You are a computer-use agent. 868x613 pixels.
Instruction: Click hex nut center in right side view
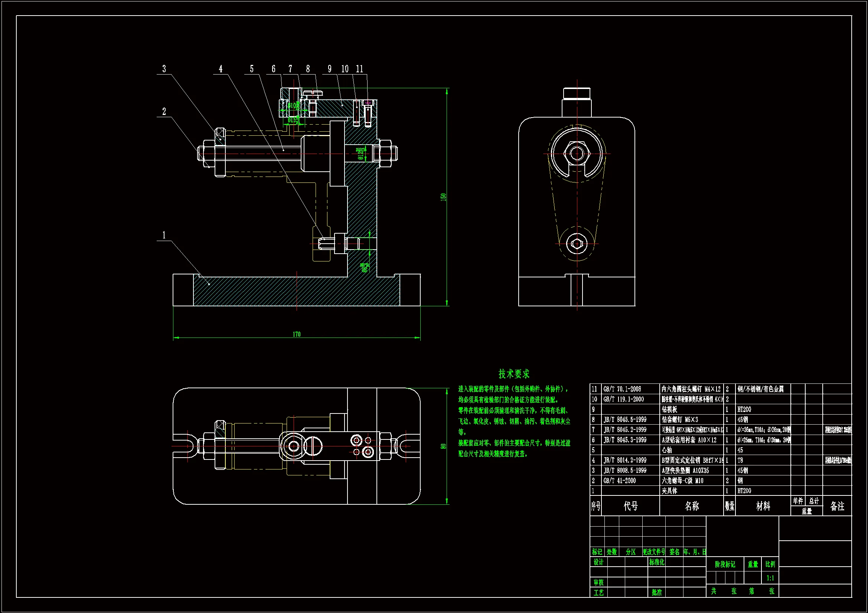[577, 154]
